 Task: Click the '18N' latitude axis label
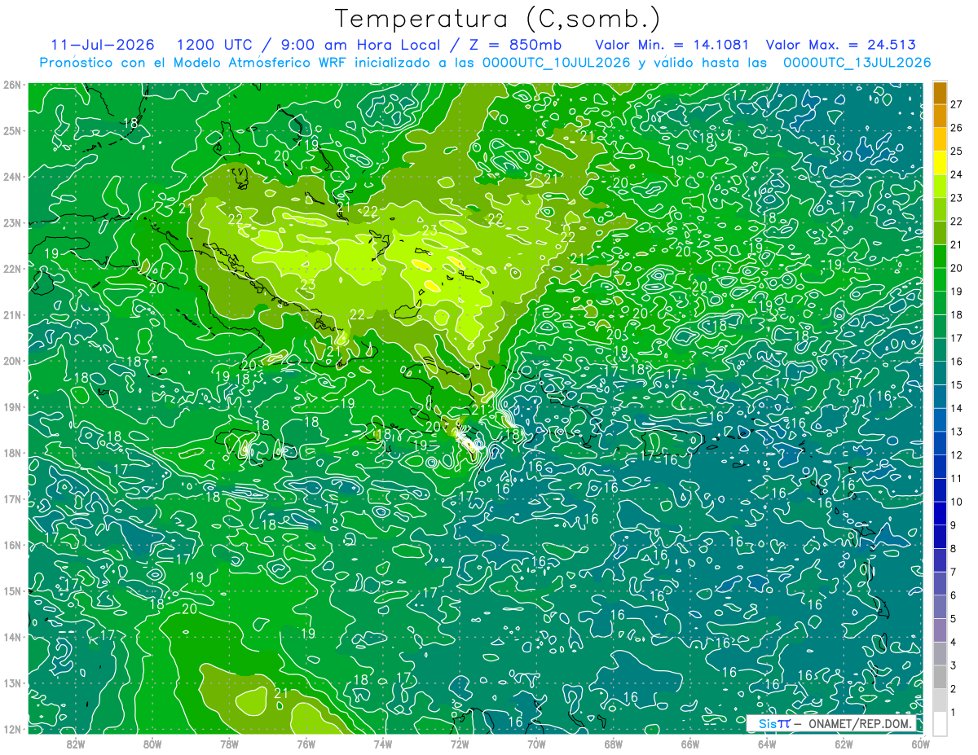(x=12, y=453)
